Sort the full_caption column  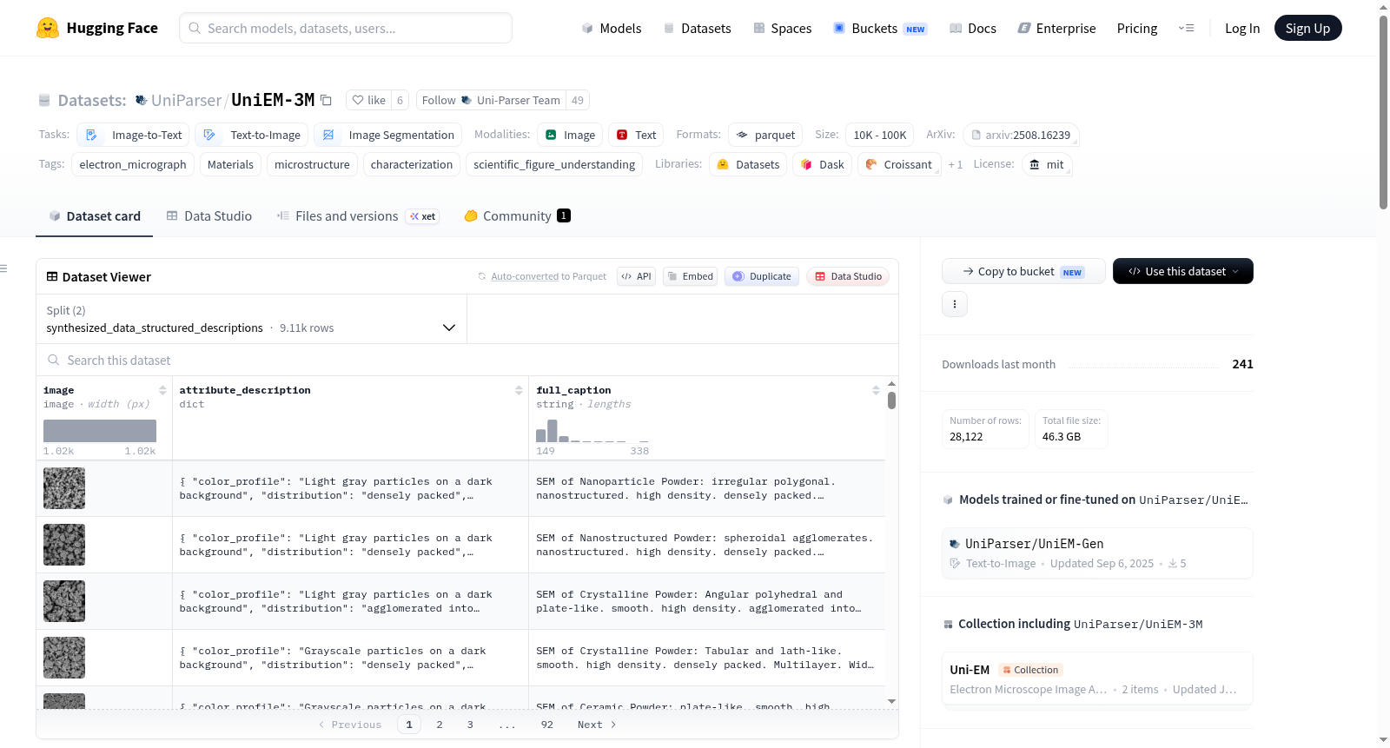point(876,390)
